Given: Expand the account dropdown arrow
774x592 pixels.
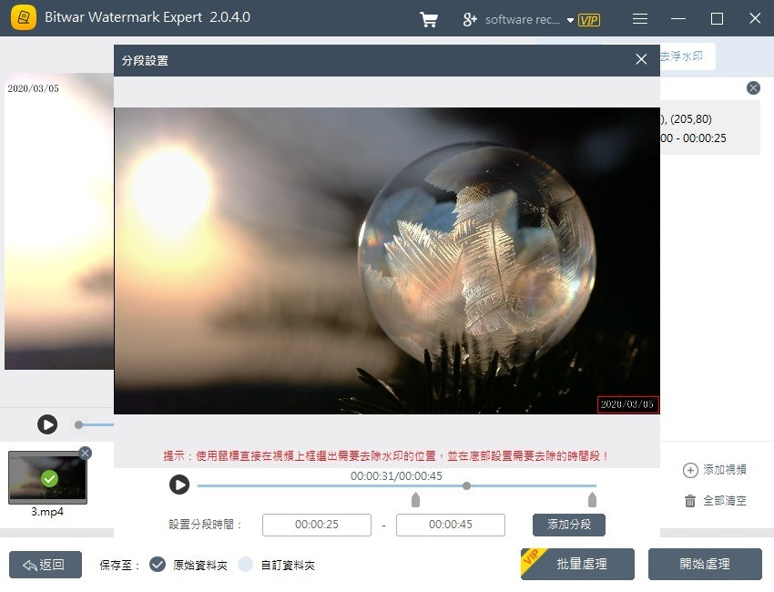Looking at the screenshot, I should [x=570, y=20].
